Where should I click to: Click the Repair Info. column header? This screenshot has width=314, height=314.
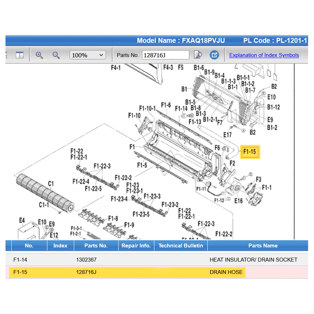[x=136, y=246]
